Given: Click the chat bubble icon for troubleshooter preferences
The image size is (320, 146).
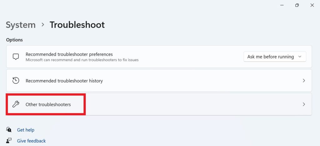Looking at the screenshot, I should tap(16, 57).
